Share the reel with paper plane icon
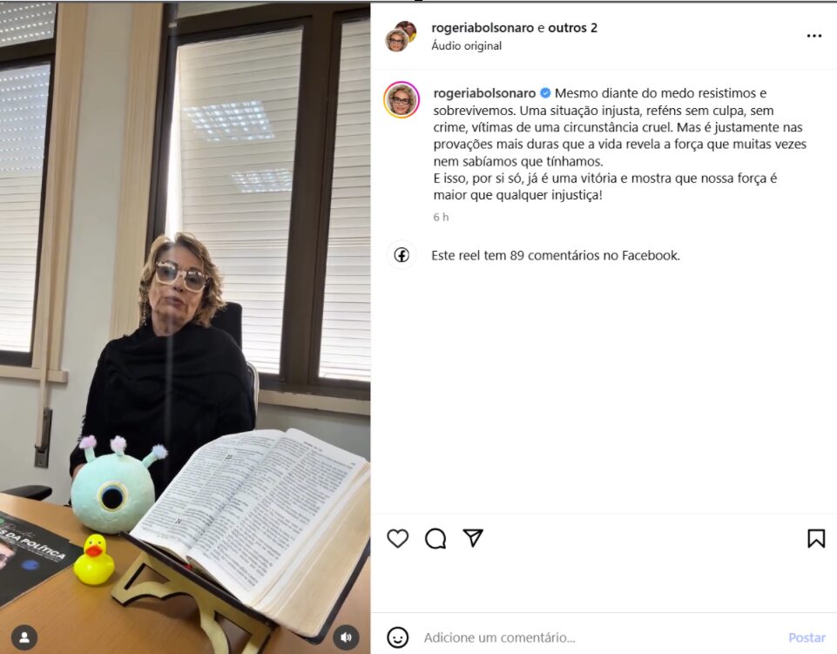Viewport: 837px width, 654px height. 473,537
